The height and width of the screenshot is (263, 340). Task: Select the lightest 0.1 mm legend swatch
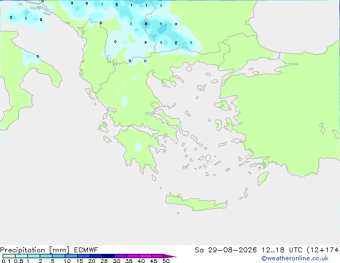9,256
